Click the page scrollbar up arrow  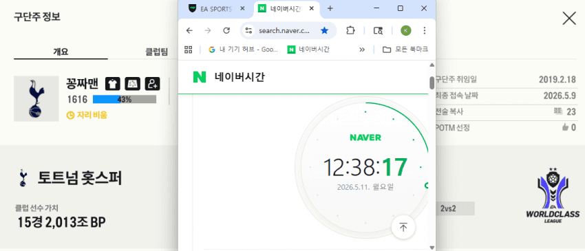[x=432, y=65]
